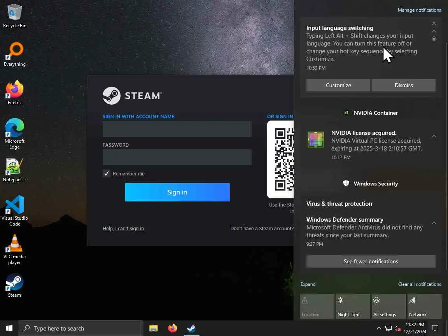Uncheck the Remember me checkbox

tap(106, 173)
